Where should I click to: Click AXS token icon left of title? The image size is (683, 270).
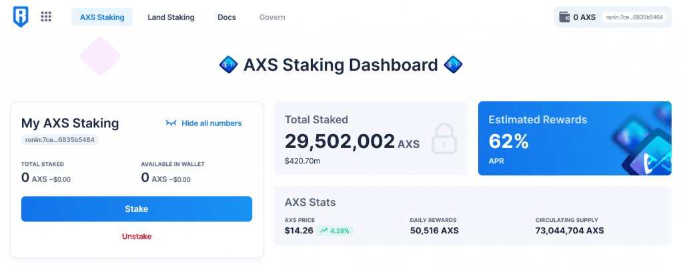click(226, 65)
